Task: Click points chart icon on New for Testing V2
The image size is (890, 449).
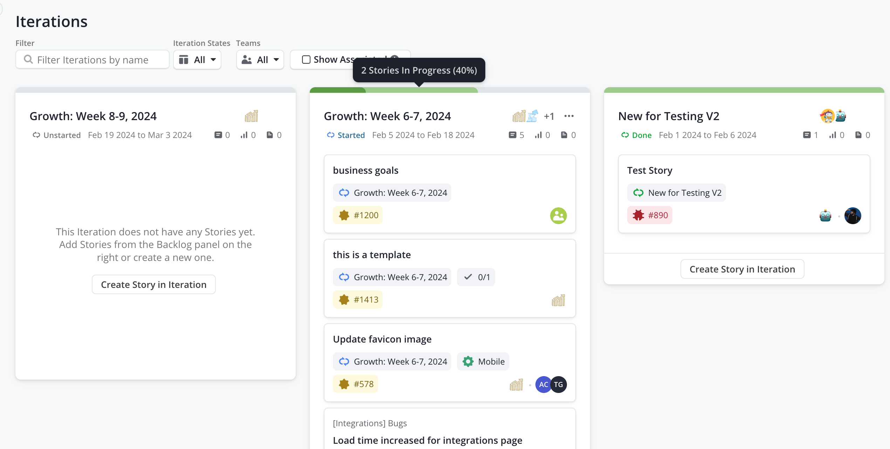Action: tap(833, 135)
